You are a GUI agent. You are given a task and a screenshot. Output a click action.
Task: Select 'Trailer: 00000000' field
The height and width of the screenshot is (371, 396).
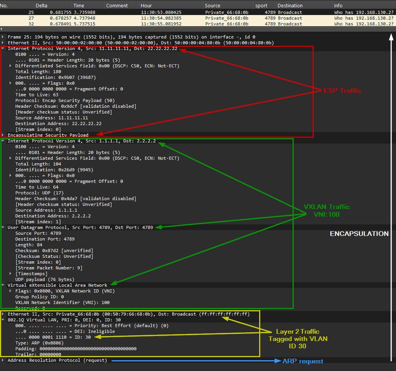38,354
